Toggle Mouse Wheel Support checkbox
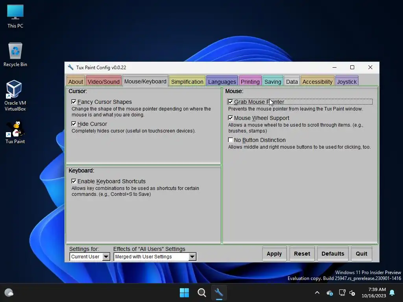This screenshot has width=403, height=302. pos(231,118)
